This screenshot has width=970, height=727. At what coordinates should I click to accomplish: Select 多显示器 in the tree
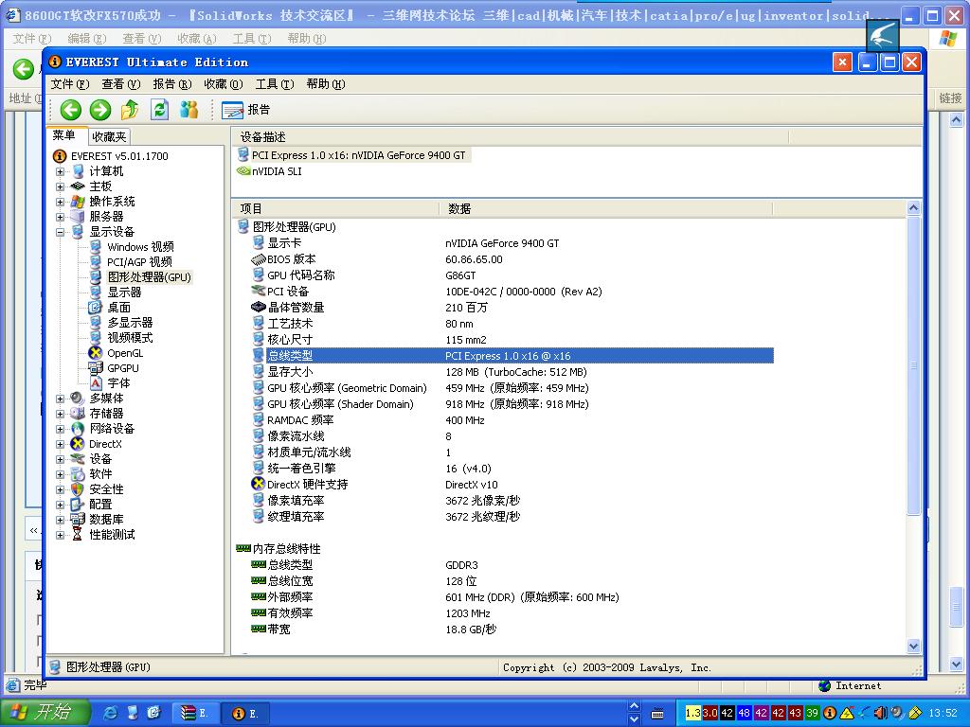(130, 323)
